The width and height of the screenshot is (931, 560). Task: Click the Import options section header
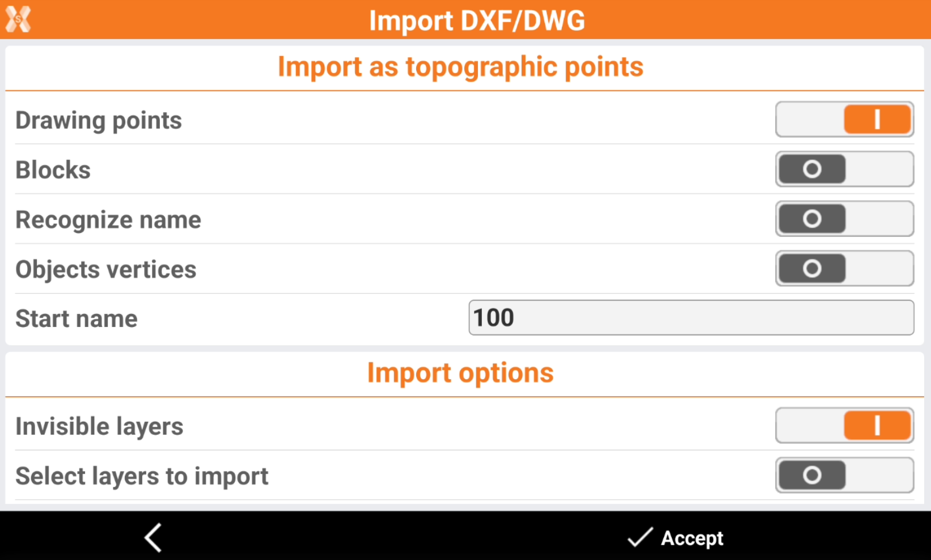click(460, 373)
